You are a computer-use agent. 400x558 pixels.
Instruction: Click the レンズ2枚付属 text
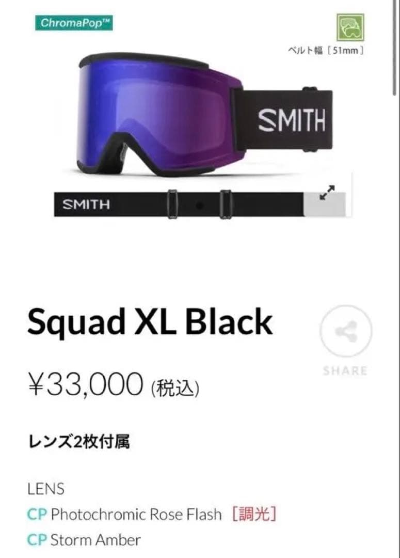coord(78,442)
